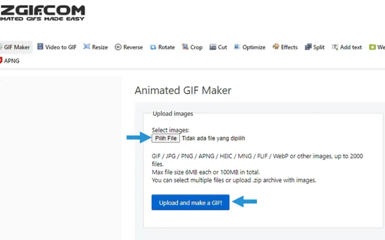Click the EZGIF.COM logo
This screenshot has width=385, height=240.
coord(42,13)
